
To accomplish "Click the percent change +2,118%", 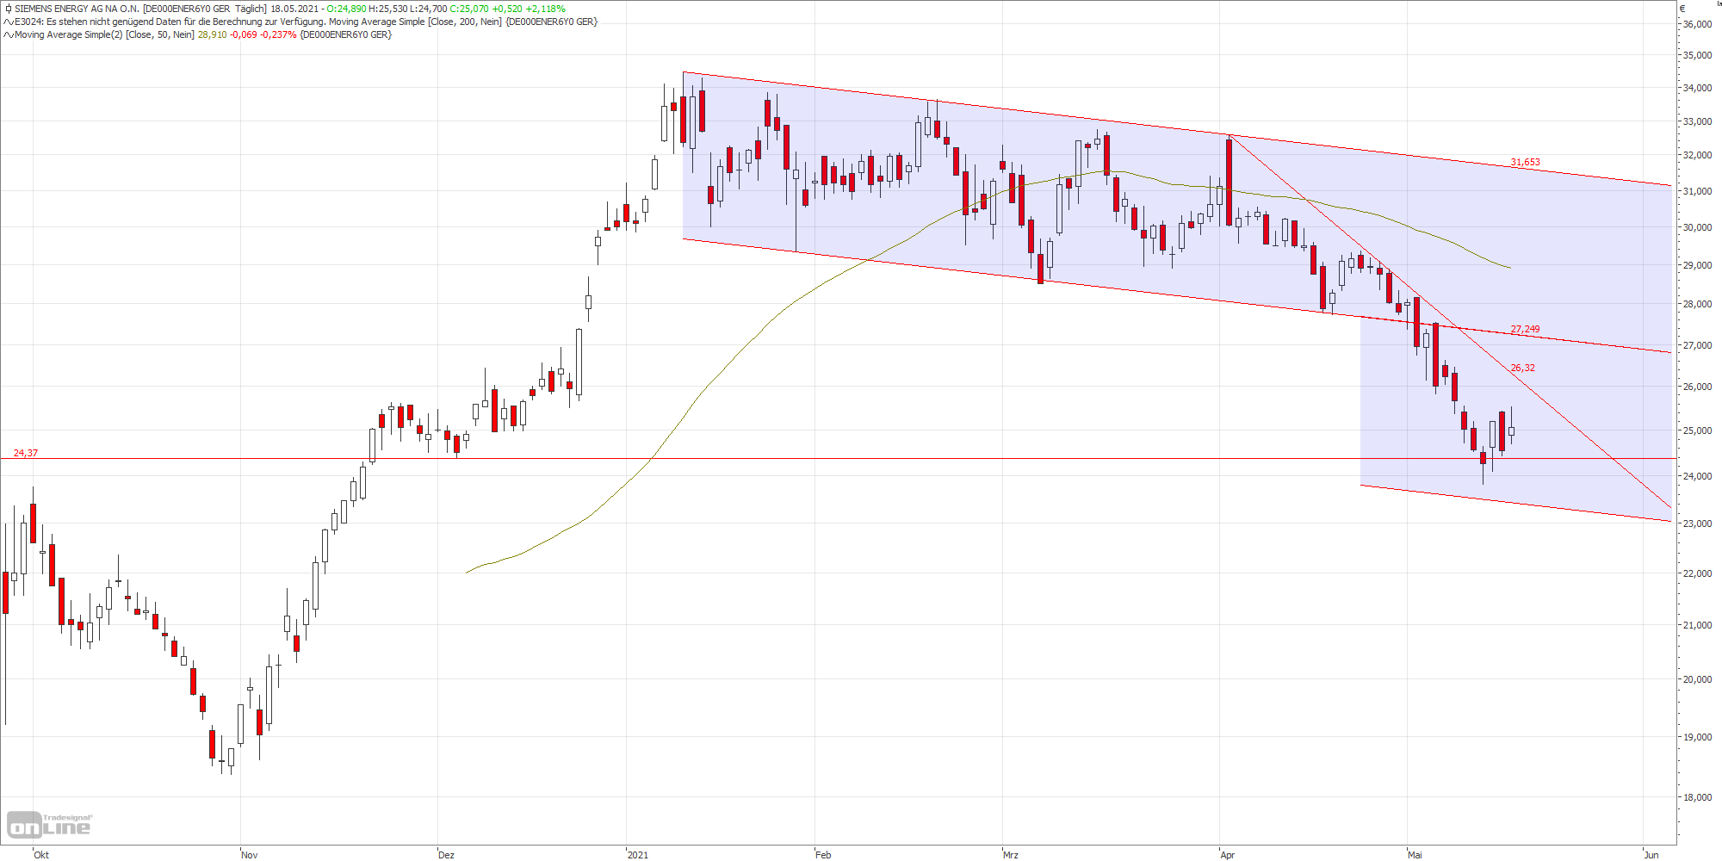I will 545,9.
